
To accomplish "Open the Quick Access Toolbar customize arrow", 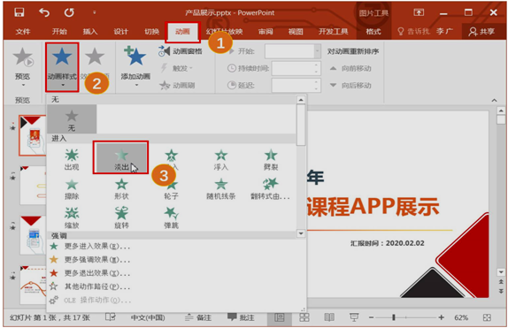I will [x=95, y=12].
